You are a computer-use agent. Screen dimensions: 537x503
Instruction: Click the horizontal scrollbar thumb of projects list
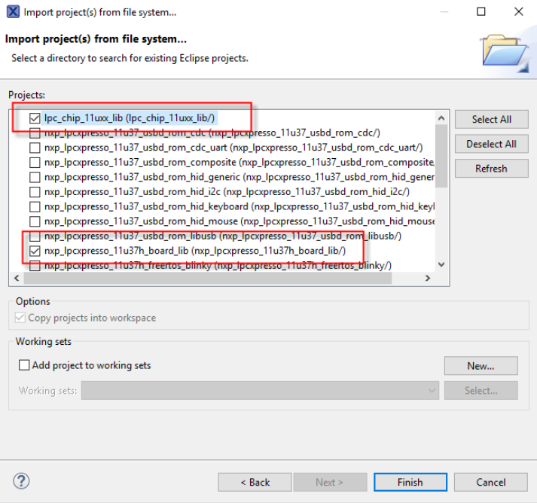click(208, 278)
